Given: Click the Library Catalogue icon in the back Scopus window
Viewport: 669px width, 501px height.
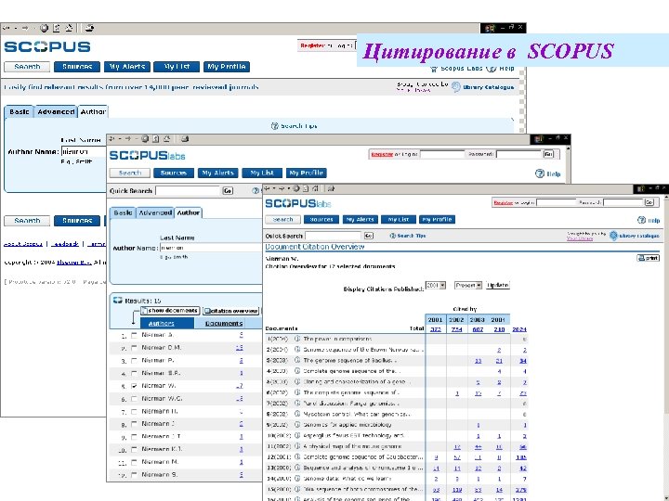Looking at the screenshot, I should [x=456, y=87].
